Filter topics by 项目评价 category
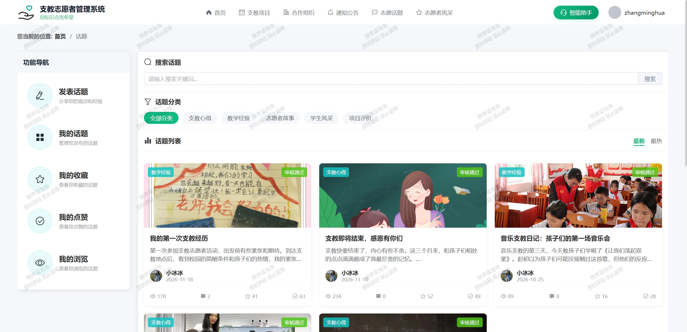 [360, 118]
